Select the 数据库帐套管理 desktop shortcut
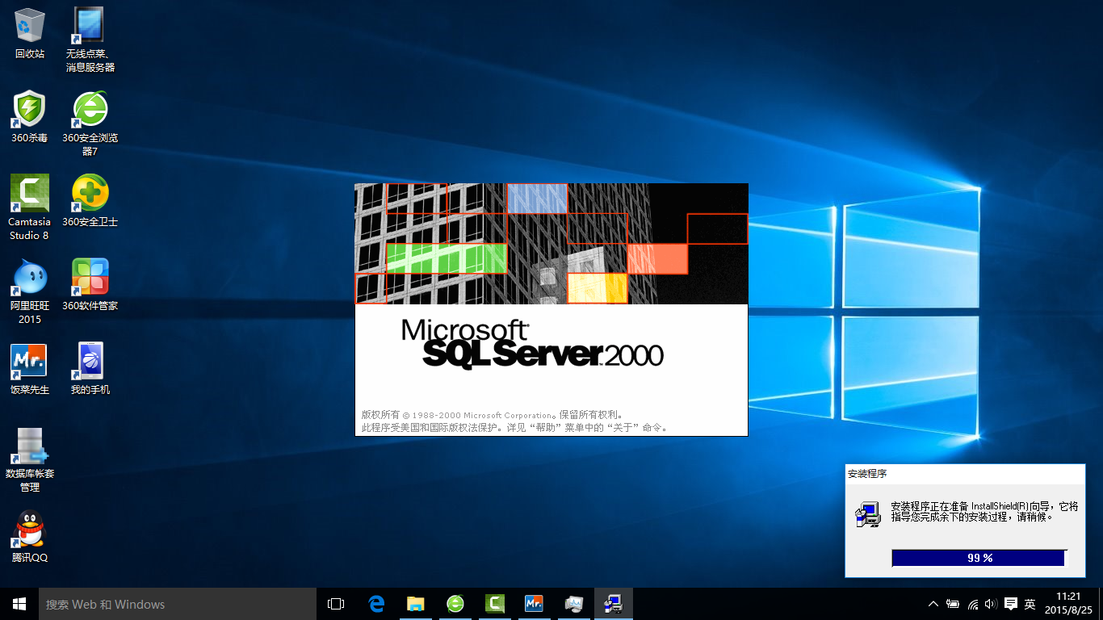 [x=30, y=459]
